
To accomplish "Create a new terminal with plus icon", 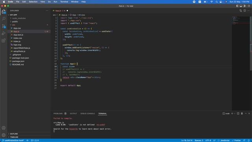I will coord(232,114).
